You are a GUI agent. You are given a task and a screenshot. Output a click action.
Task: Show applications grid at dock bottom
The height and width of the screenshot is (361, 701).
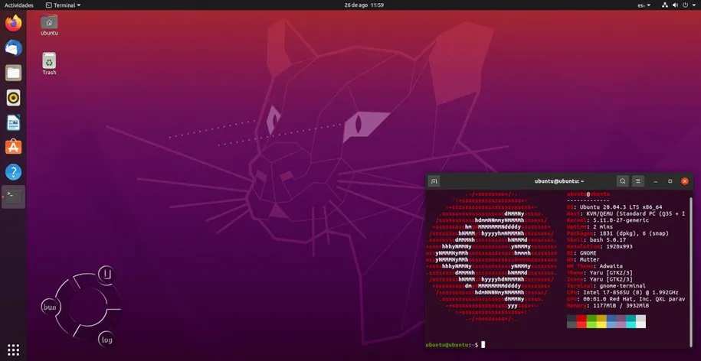(13, 350)
